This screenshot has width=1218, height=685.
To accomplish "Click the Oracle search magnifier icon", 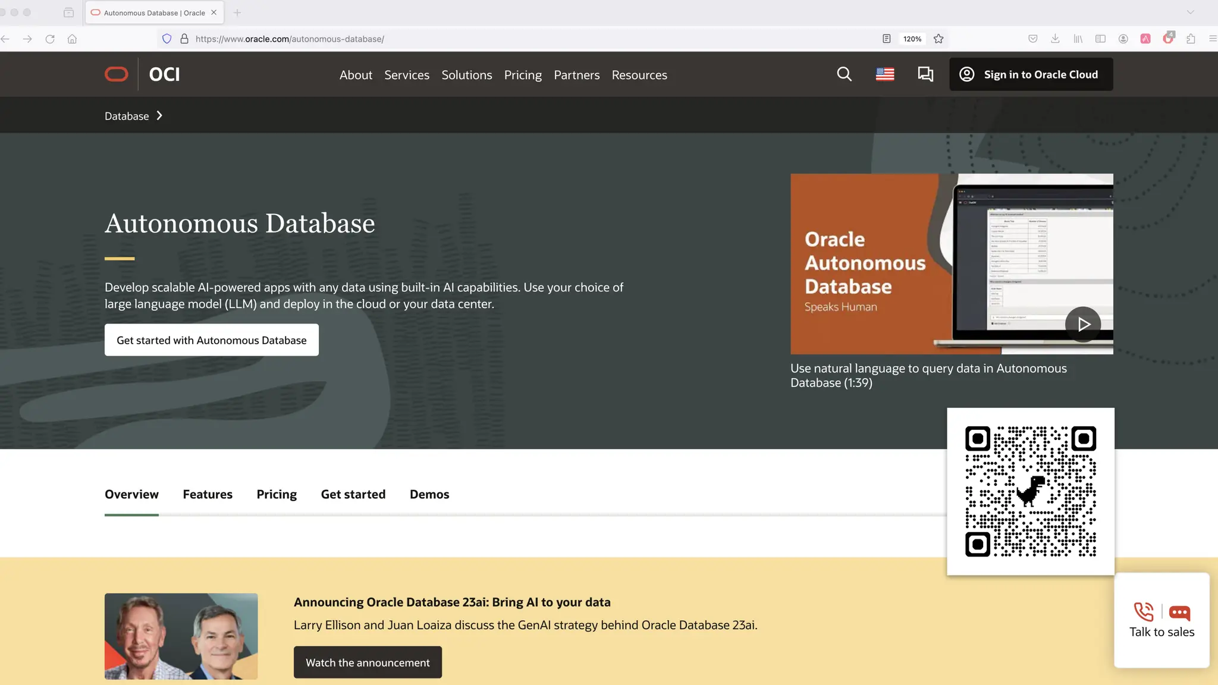I will click(844, 74).
